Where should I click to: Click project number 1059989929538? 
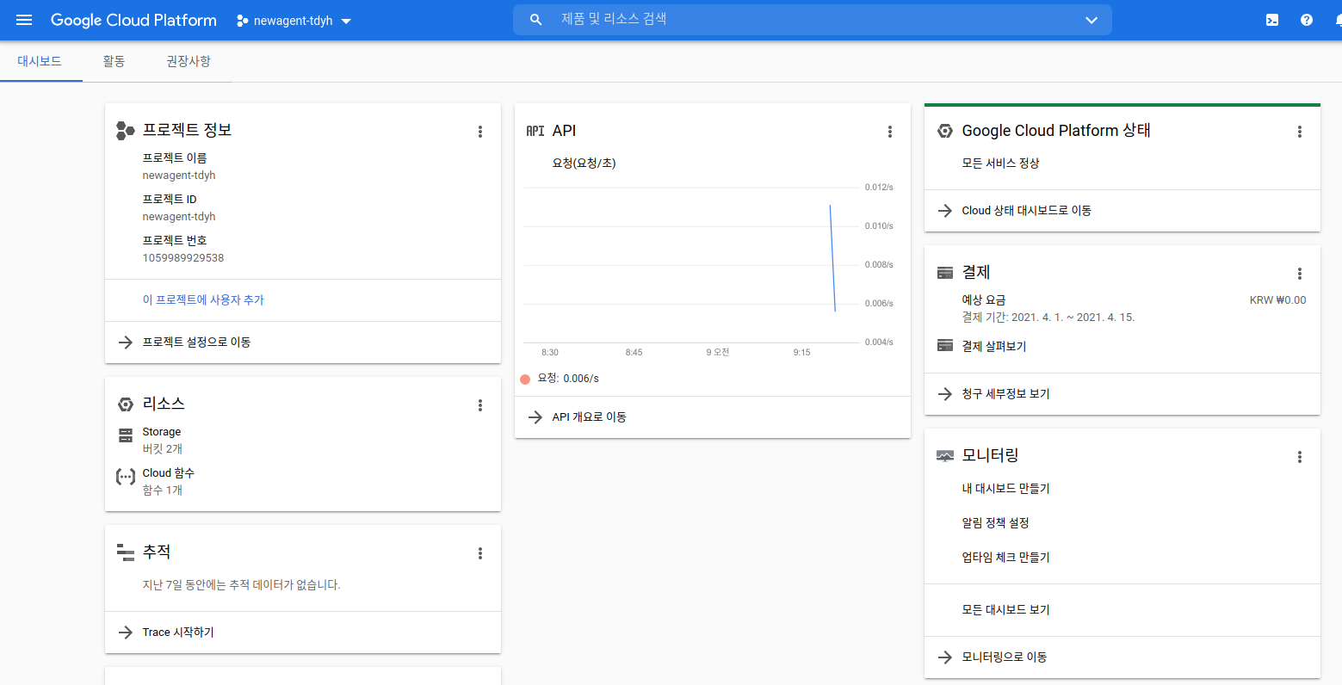[x=183, y=258]
